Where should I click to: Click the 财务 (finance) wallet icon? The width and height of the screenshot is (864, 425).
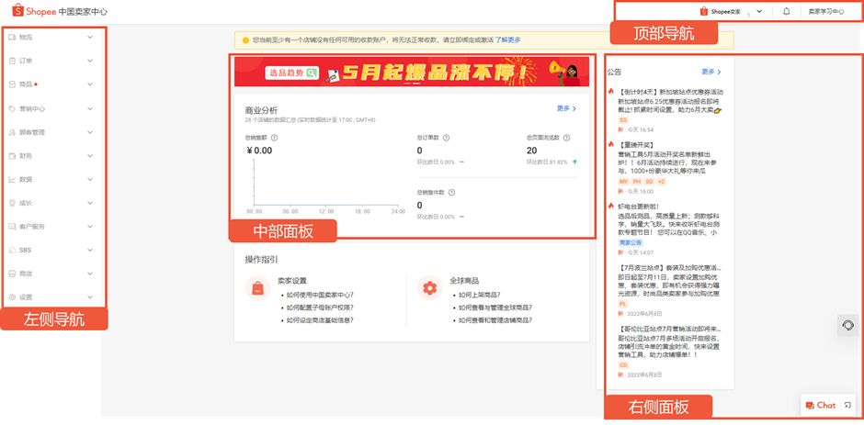pyautogui.click(x=12, y=156)
